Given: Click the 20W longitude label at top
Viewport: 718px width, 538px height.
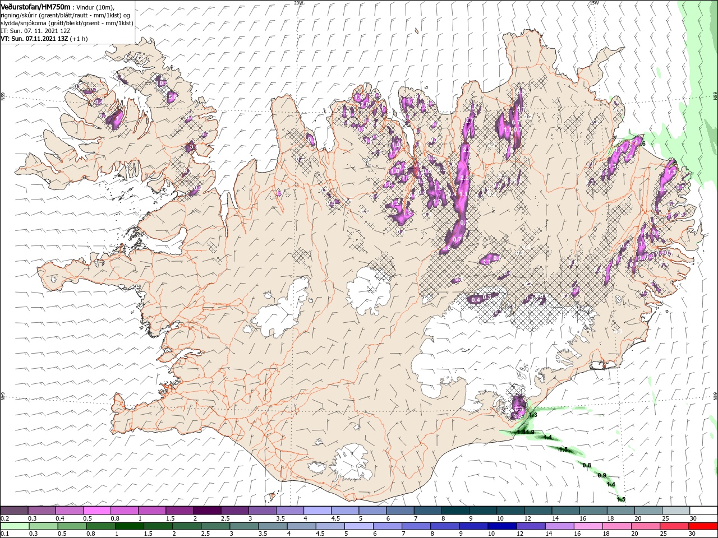Looking at the screenshot, I should [x=298, y=3].
